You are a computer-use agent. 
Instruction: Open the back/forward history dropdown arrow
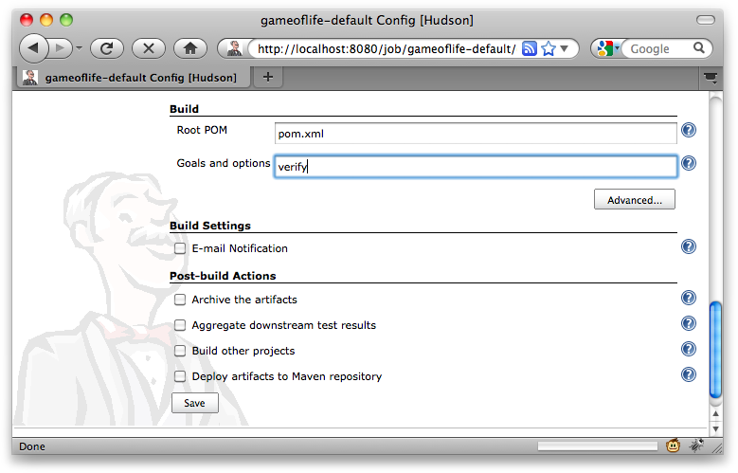(79, 48)
